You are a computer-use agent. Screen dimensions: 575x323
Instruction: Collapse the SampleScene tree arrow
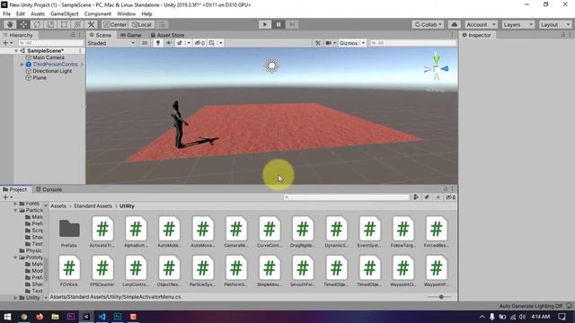16,51
